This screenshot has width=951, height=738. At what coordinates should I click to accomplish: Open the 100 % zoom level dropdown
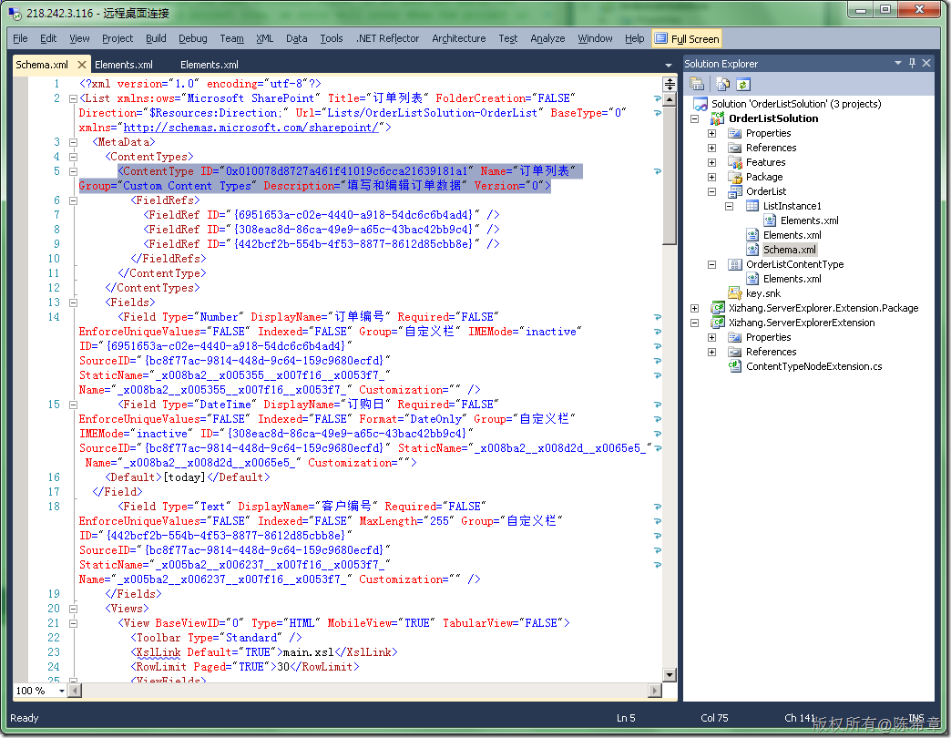pos(61,691)
